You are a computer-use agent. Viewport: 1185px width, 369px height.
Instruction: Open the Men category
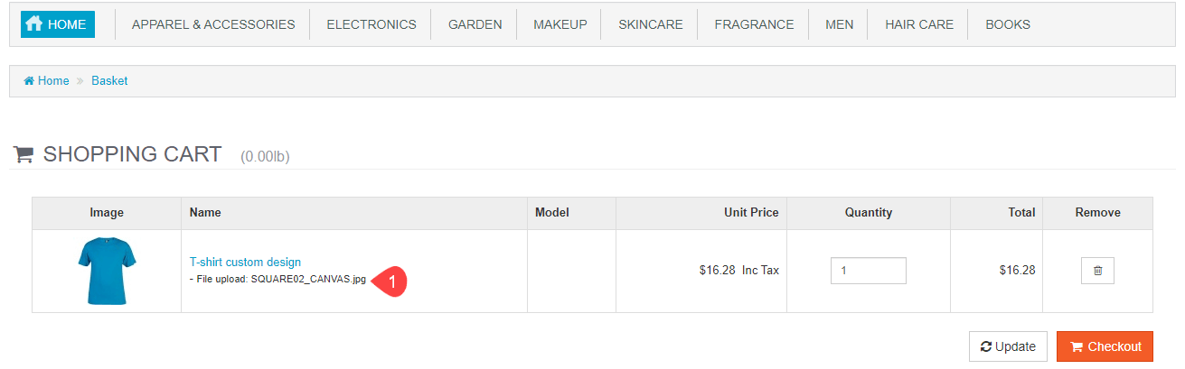[839, 24]
